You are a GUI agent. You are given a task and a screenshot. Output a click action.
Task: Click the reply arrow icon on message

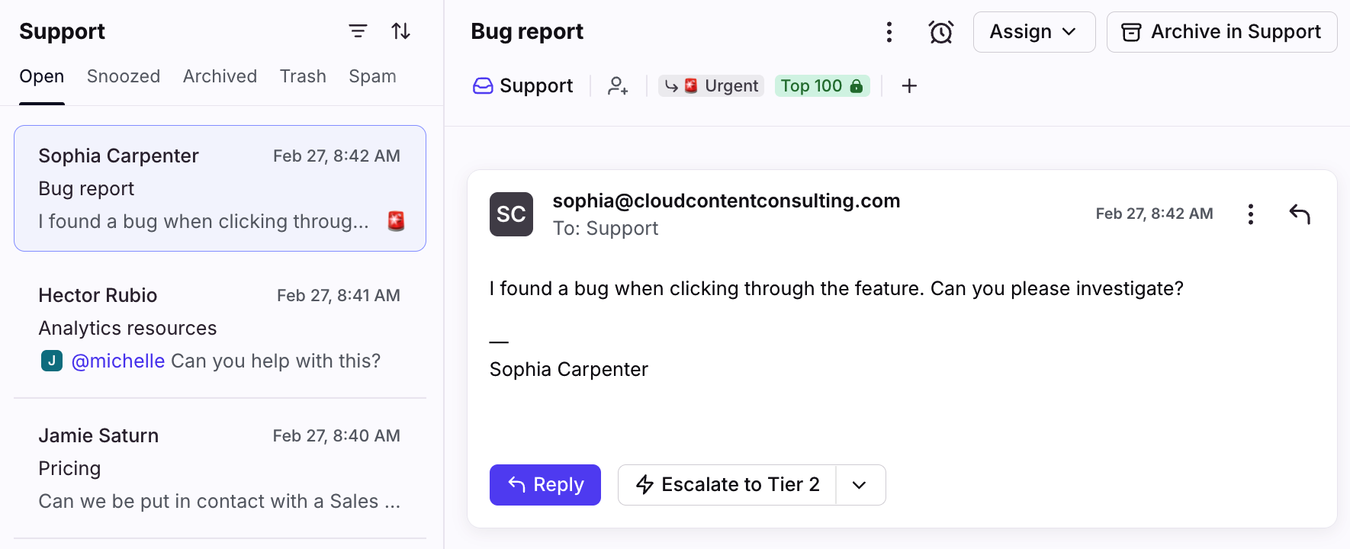pyautogui.click(x=1300, y=214)
